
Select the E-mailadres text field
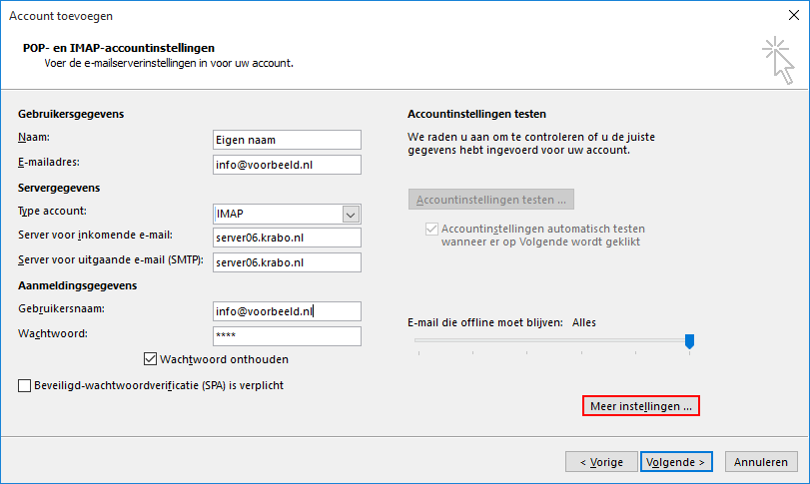tap(286, 165)
